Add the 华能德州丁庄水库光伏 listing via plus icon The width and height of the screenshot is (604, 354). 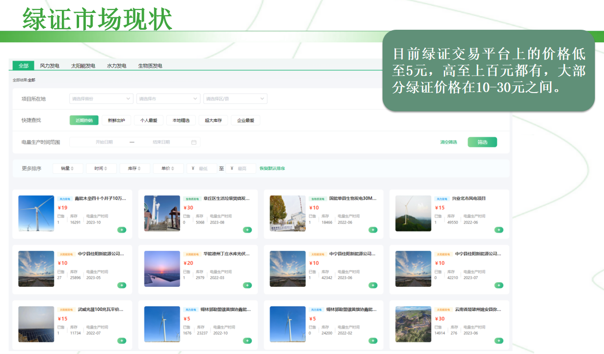pyautogui.click(x=247, y=285)
